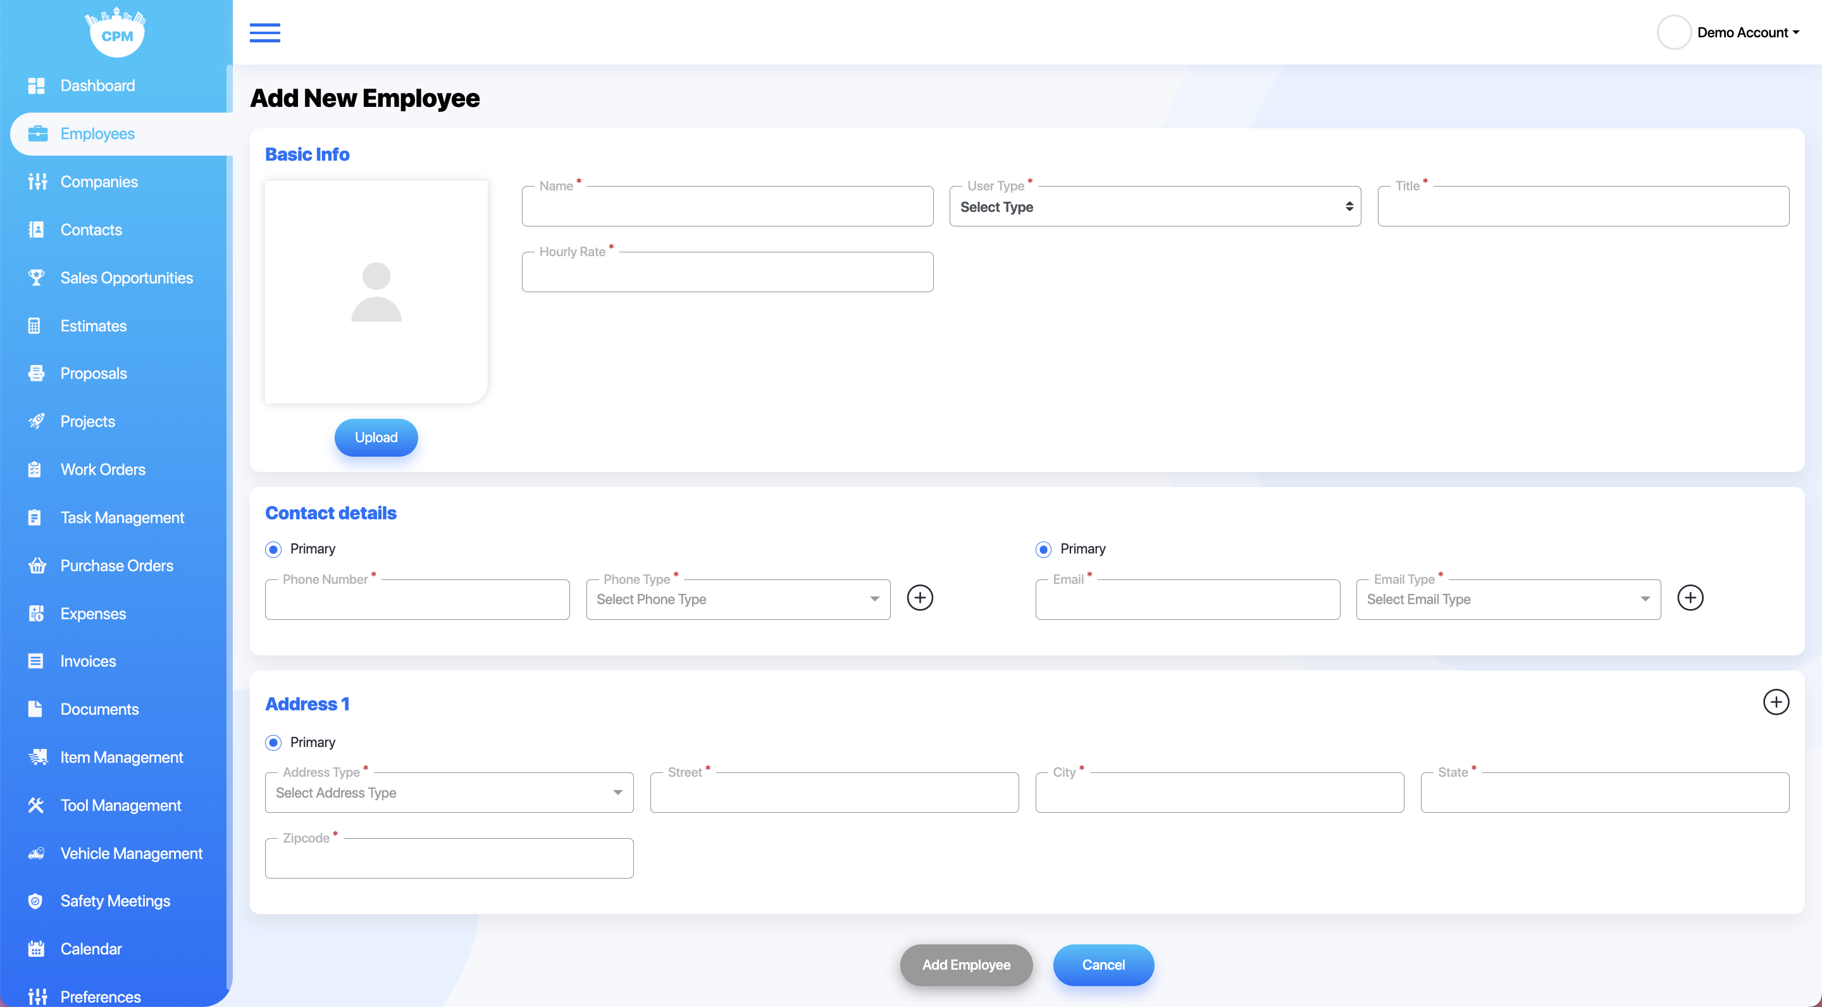Click the Projects rocket icon
The image size is (1822, 1007).
tap(36, 421)
